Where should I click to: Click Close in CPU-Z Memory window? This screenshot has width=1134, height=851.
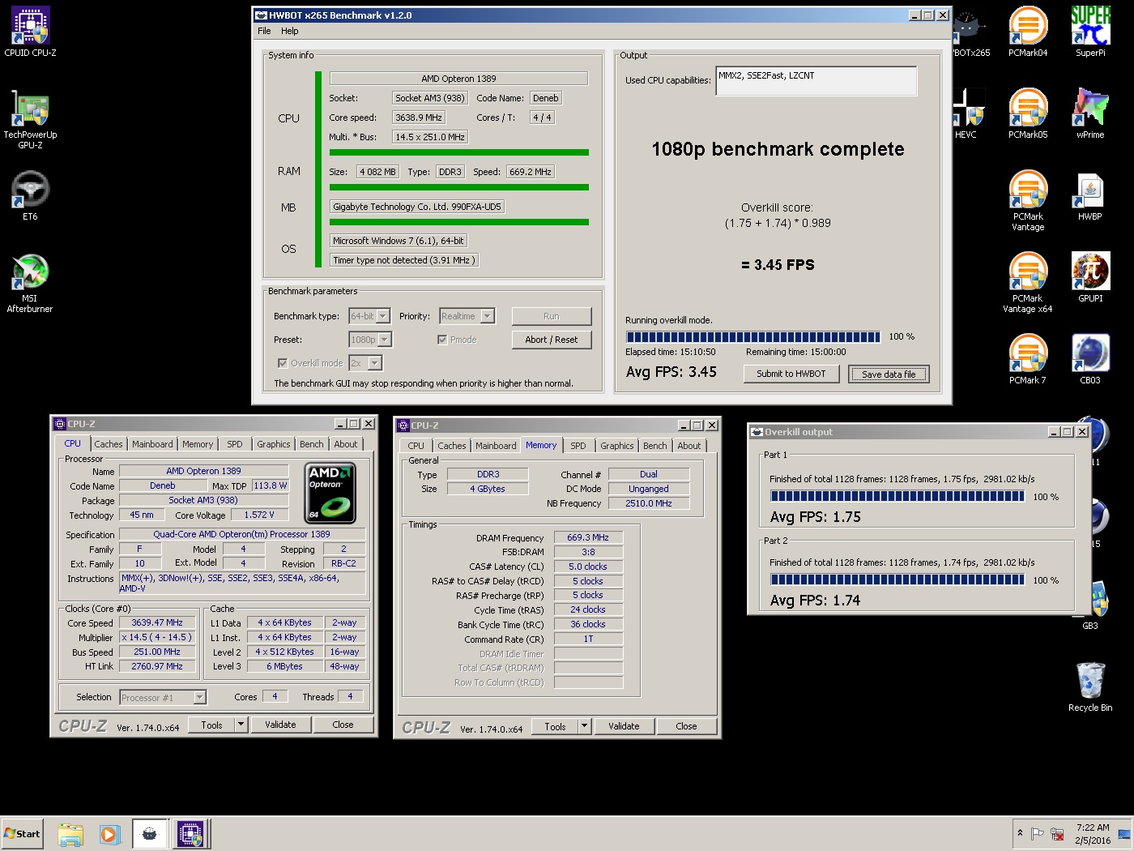[x=686, y=726]
